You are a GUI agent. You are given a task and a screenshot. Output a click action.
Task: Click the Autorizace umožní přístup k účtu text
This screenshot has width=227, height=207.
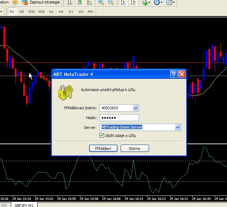(x=108, y=90)
